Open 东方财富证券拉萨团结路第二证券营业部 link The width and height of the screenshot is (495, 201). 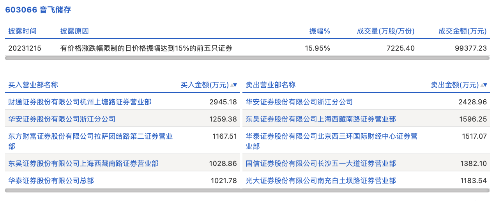90,136
